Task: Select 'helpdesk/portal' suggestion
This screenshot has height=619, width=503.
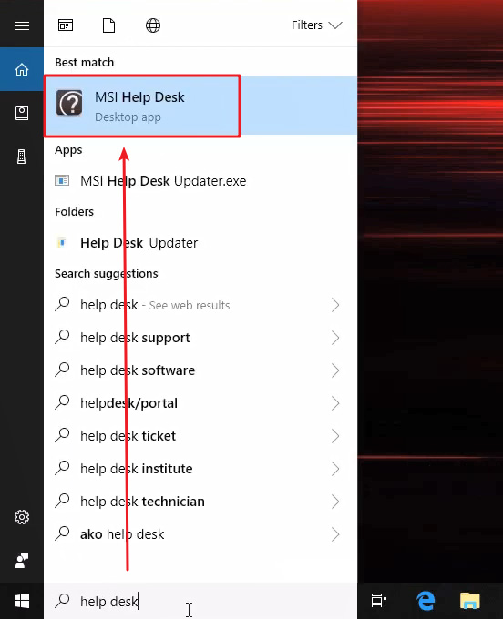Action: pos(200,403)
